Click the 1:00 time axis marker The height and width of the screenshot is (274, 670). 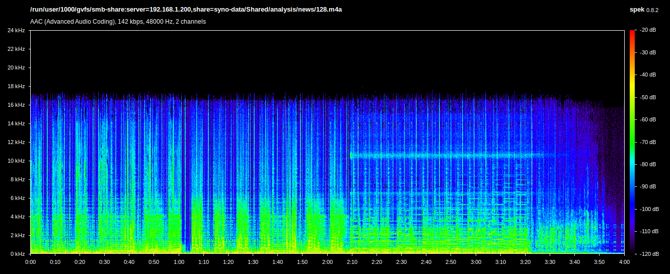click(179, 262)
